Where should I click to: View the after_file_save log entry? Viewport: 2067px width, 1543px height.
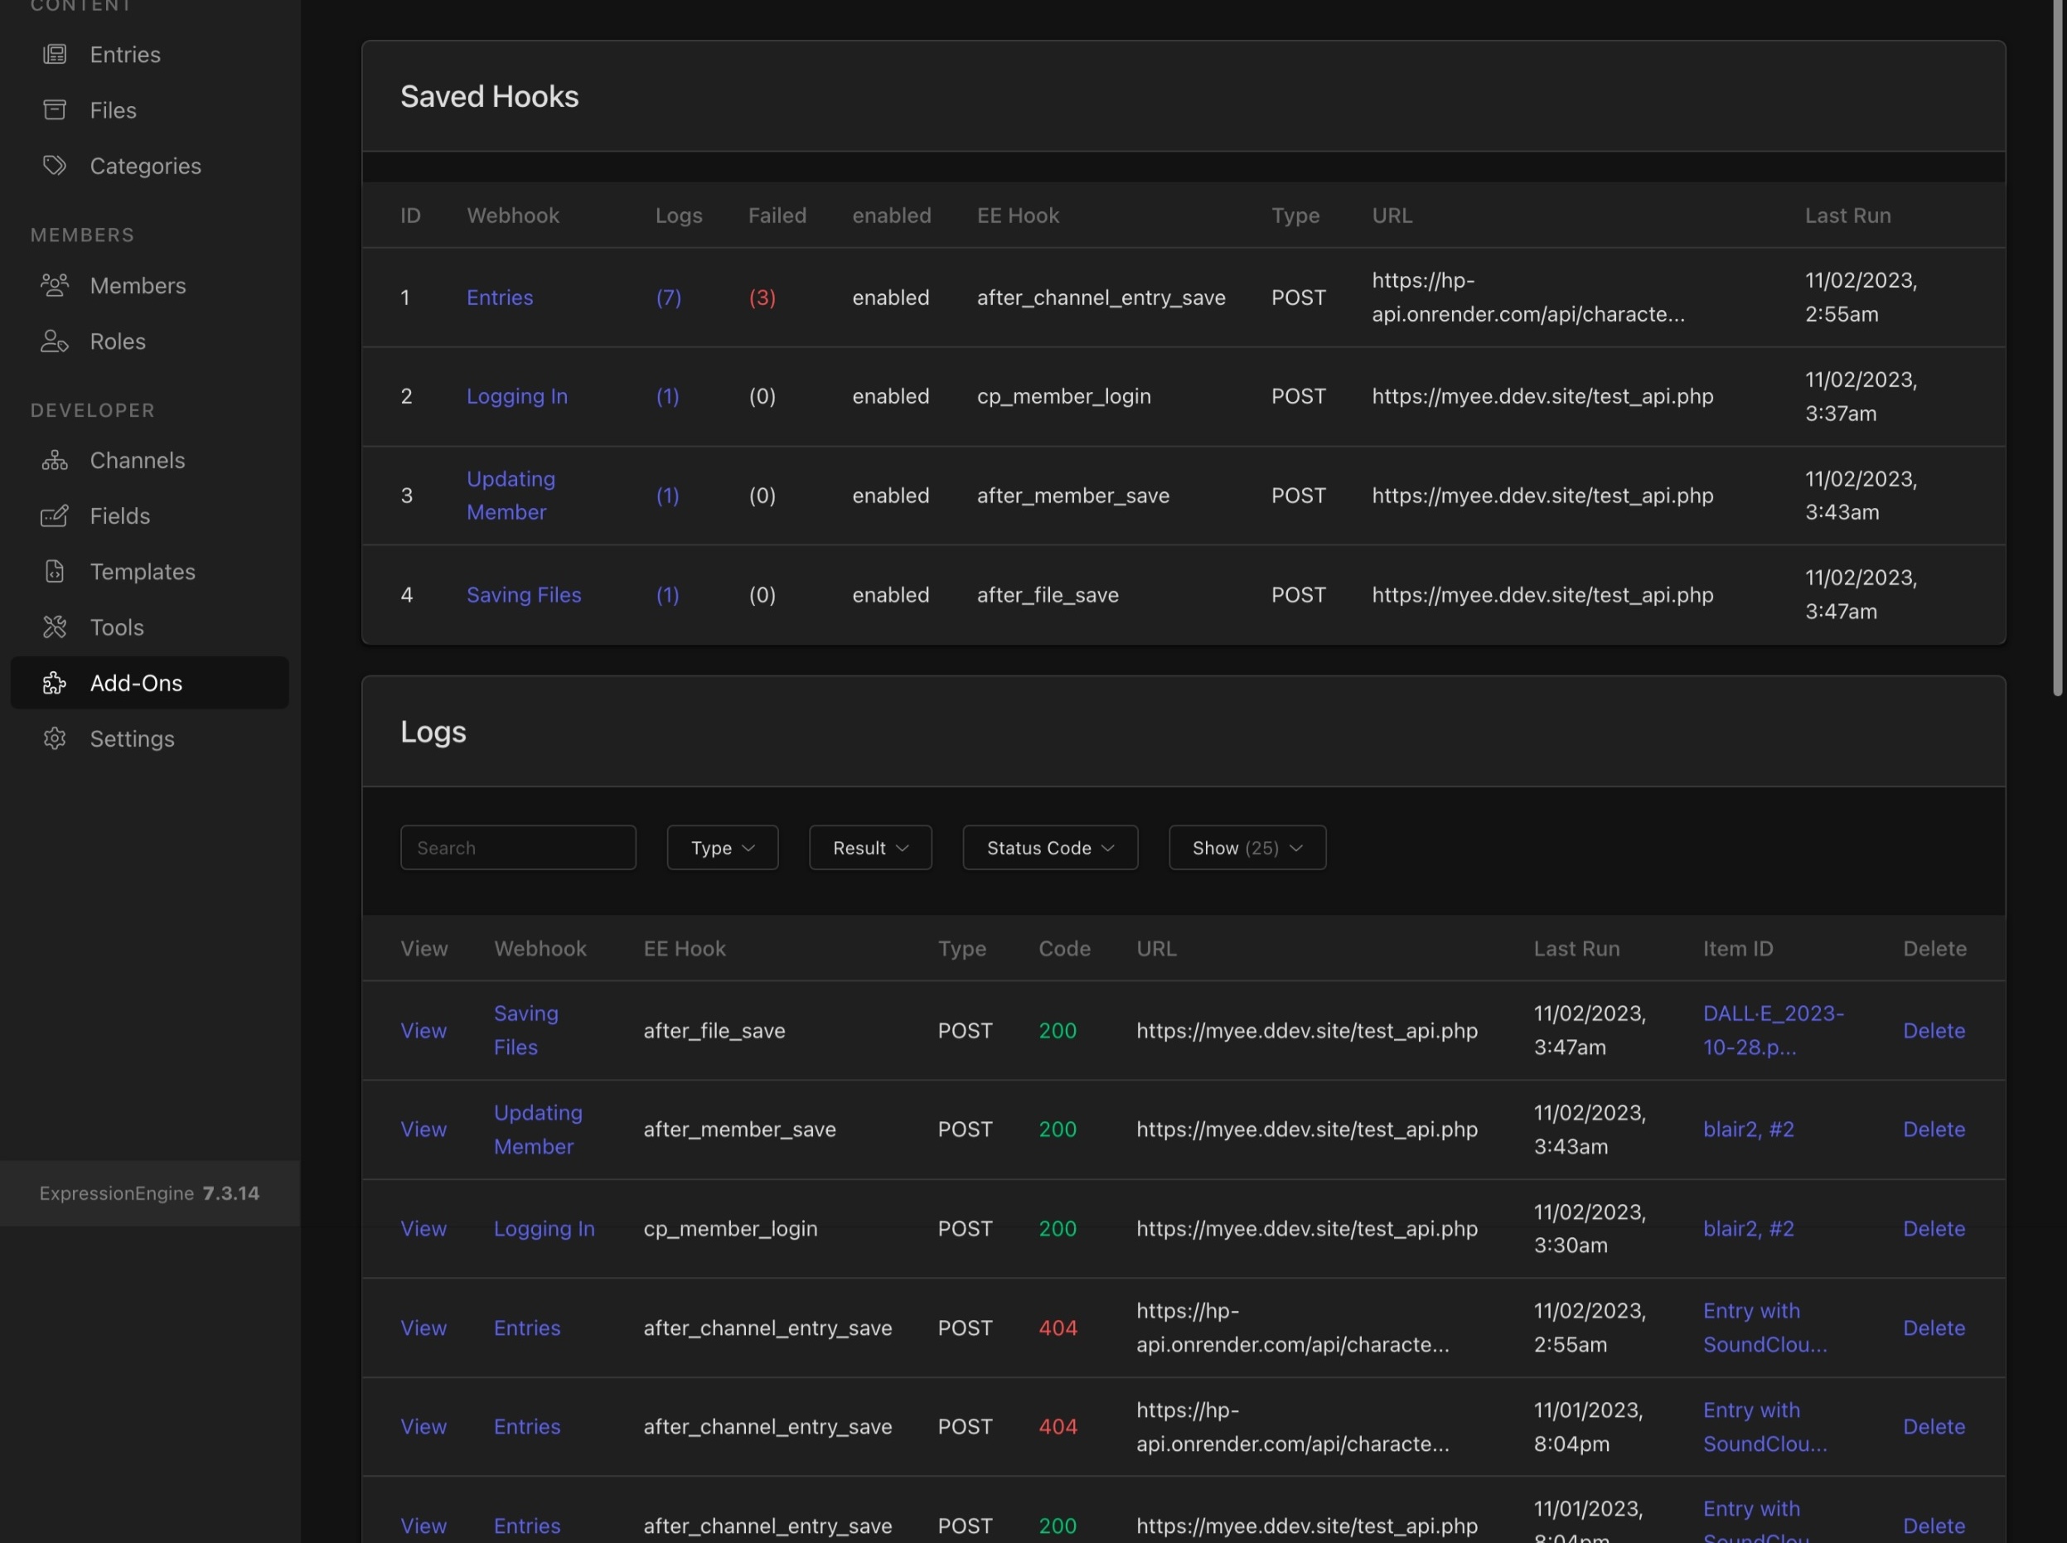coord(424,1030)
